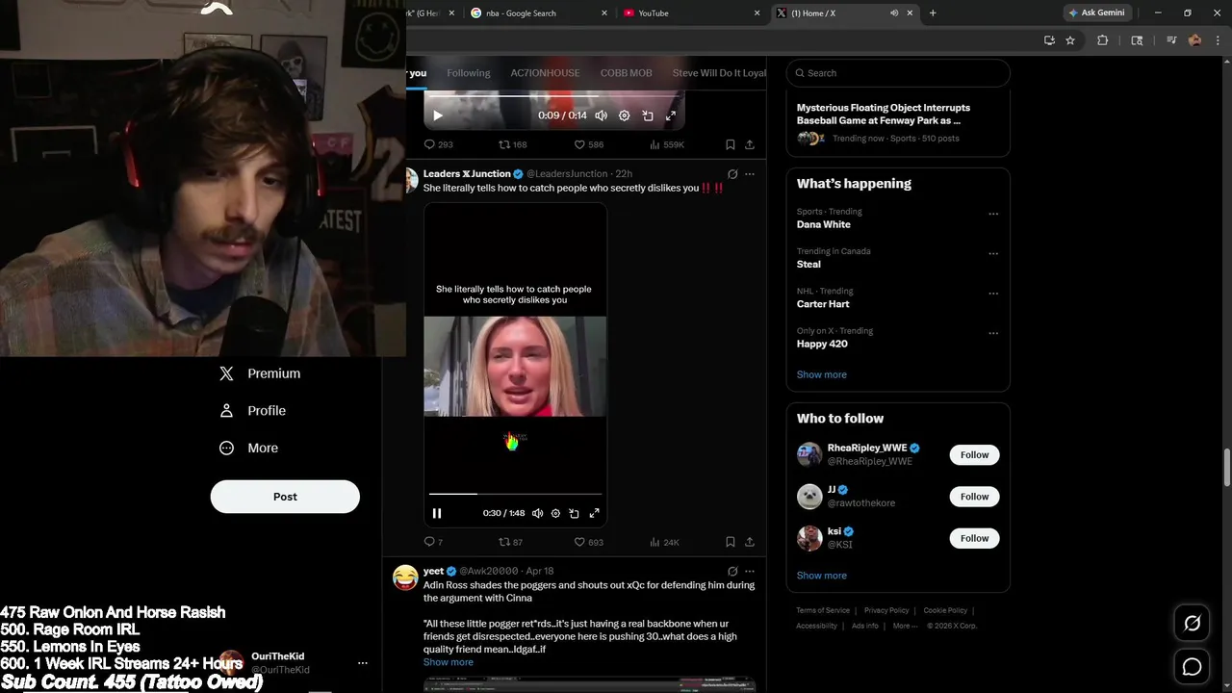
Task: Click the Post button
Action: [285, 497]
